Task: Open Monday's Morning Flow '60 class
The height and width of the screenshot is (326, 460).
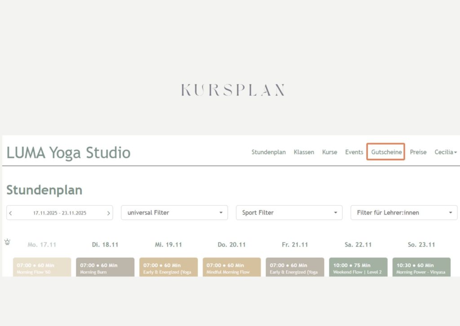Action: click(x=42, y=268)
